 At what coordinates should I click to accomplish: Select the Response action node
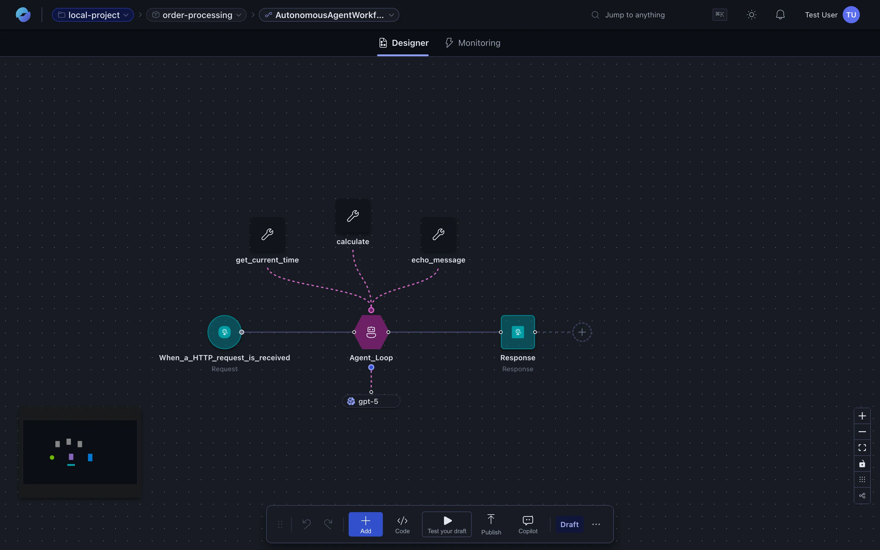click(x=518, y=332)
